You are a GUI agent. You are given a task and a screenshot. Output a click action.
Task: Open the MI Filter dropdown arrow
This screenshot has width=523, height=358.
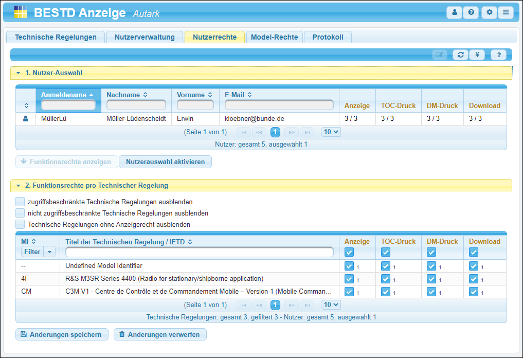tap(50, 252)
